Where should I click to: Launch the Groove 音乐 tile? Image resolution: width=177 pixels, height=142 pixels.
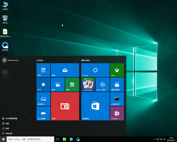102,85
